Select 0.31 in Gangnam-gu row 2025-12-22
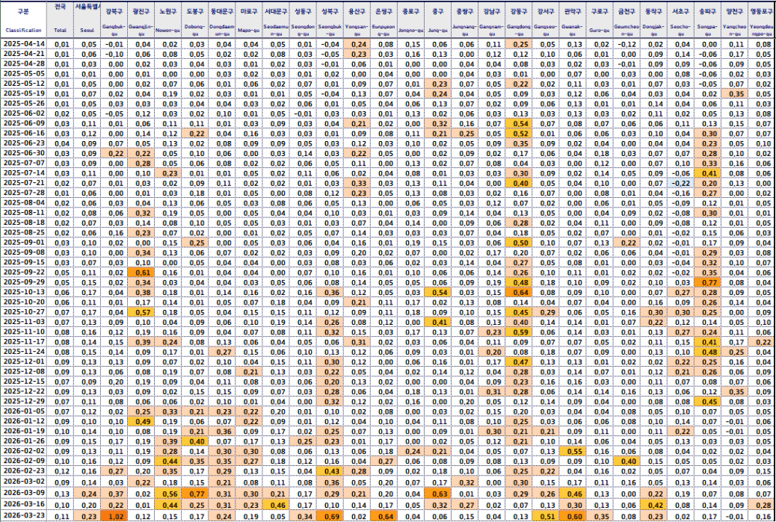Viewport: 776px width, 522px height. coord(491,391)
